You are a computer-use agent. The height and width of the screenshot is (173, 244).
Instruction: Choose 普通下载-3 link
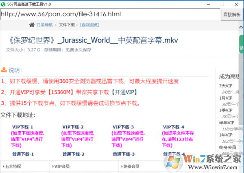coord(124,154)
